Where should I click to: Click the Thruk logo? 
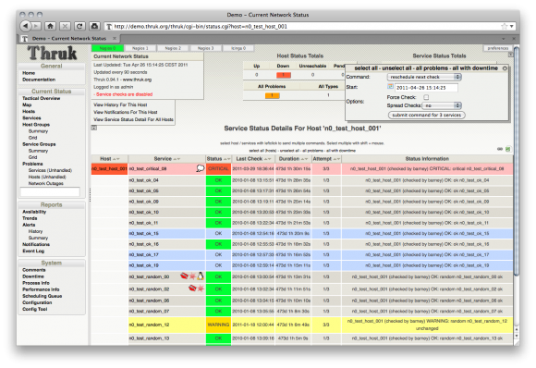click(53, 53)
